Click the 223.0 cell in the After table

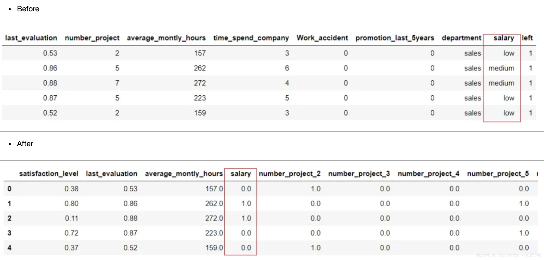(x=214, y=233)
